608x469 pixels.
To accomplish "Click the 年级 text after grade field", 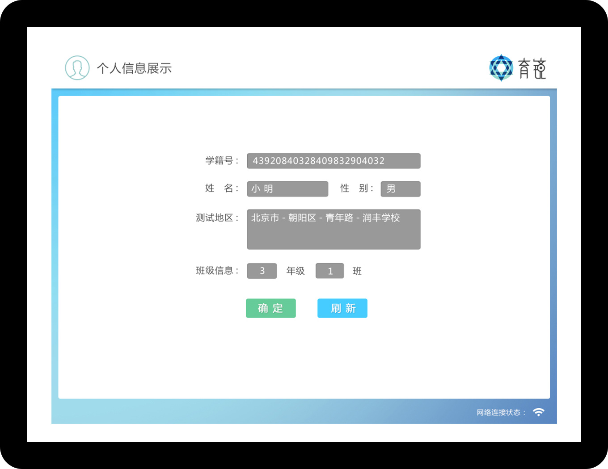I will point(296,271).
